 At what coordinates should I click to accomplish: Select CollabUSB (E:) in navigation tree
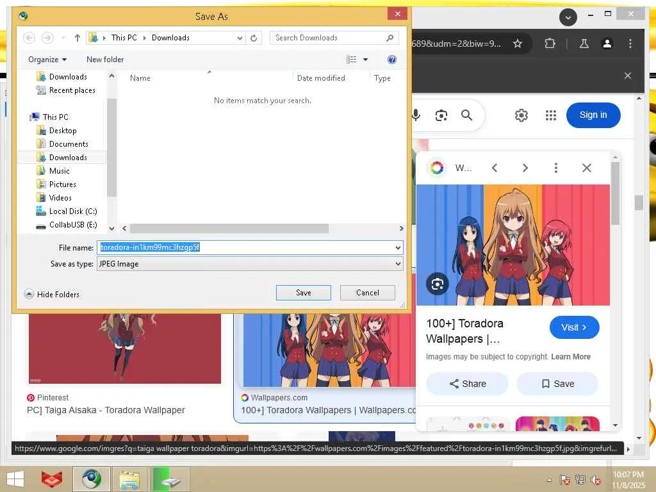point(67,225)
